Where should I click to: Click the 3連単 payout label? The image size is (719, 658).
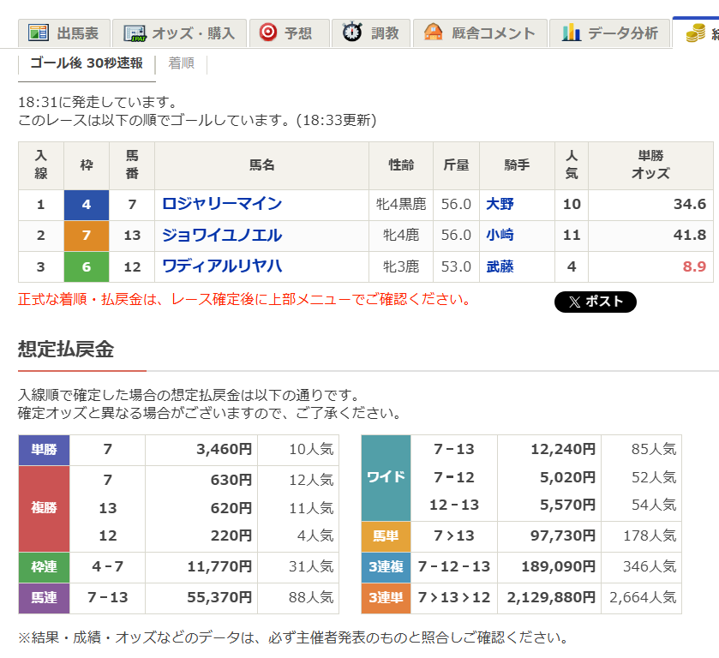pos(386,597)
